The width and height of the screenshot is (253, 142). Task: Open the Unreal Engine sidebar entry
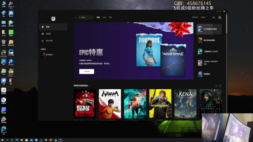pos(53,41)
